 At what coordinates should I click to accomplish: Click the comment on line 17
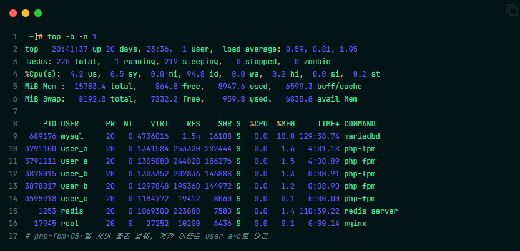[146, 236]
